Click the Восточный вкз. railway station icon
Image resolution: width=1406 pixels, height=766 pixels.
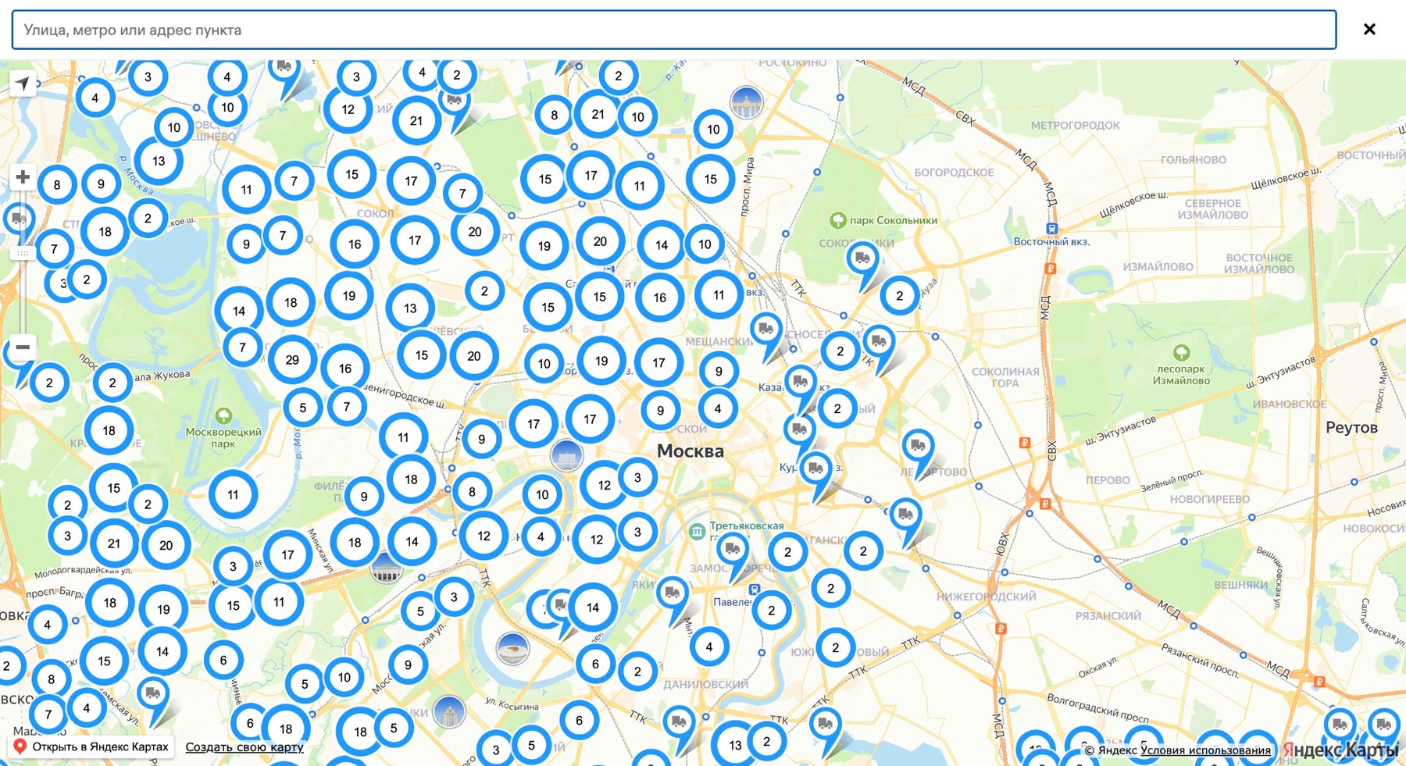(x=1052, y=229)
